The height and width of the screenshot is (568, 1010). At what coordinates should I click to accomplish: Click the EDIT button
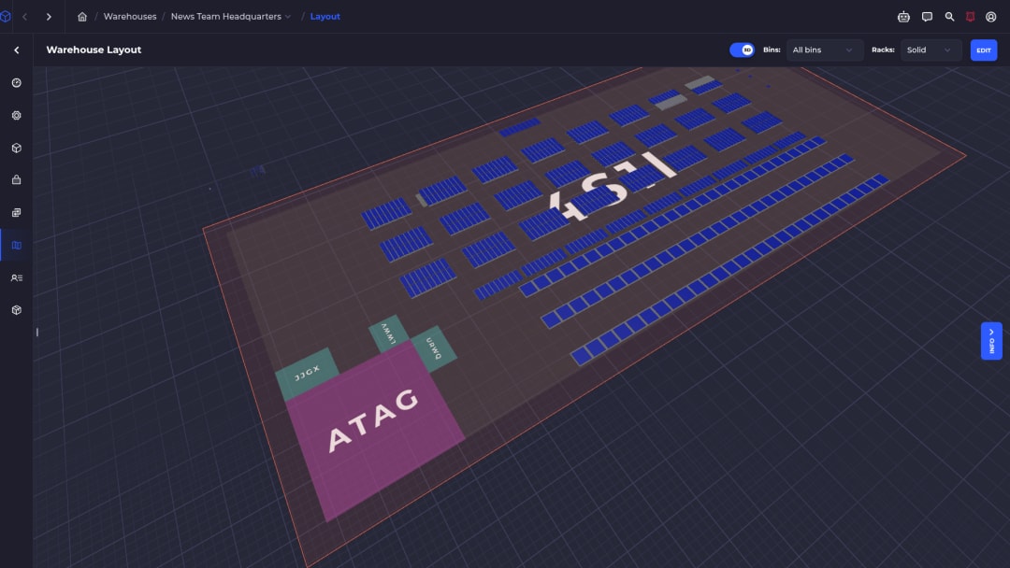click(984, 50)
